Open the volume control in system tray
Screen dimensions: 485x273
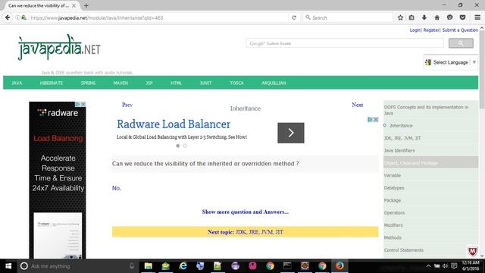tap(445, 266)
